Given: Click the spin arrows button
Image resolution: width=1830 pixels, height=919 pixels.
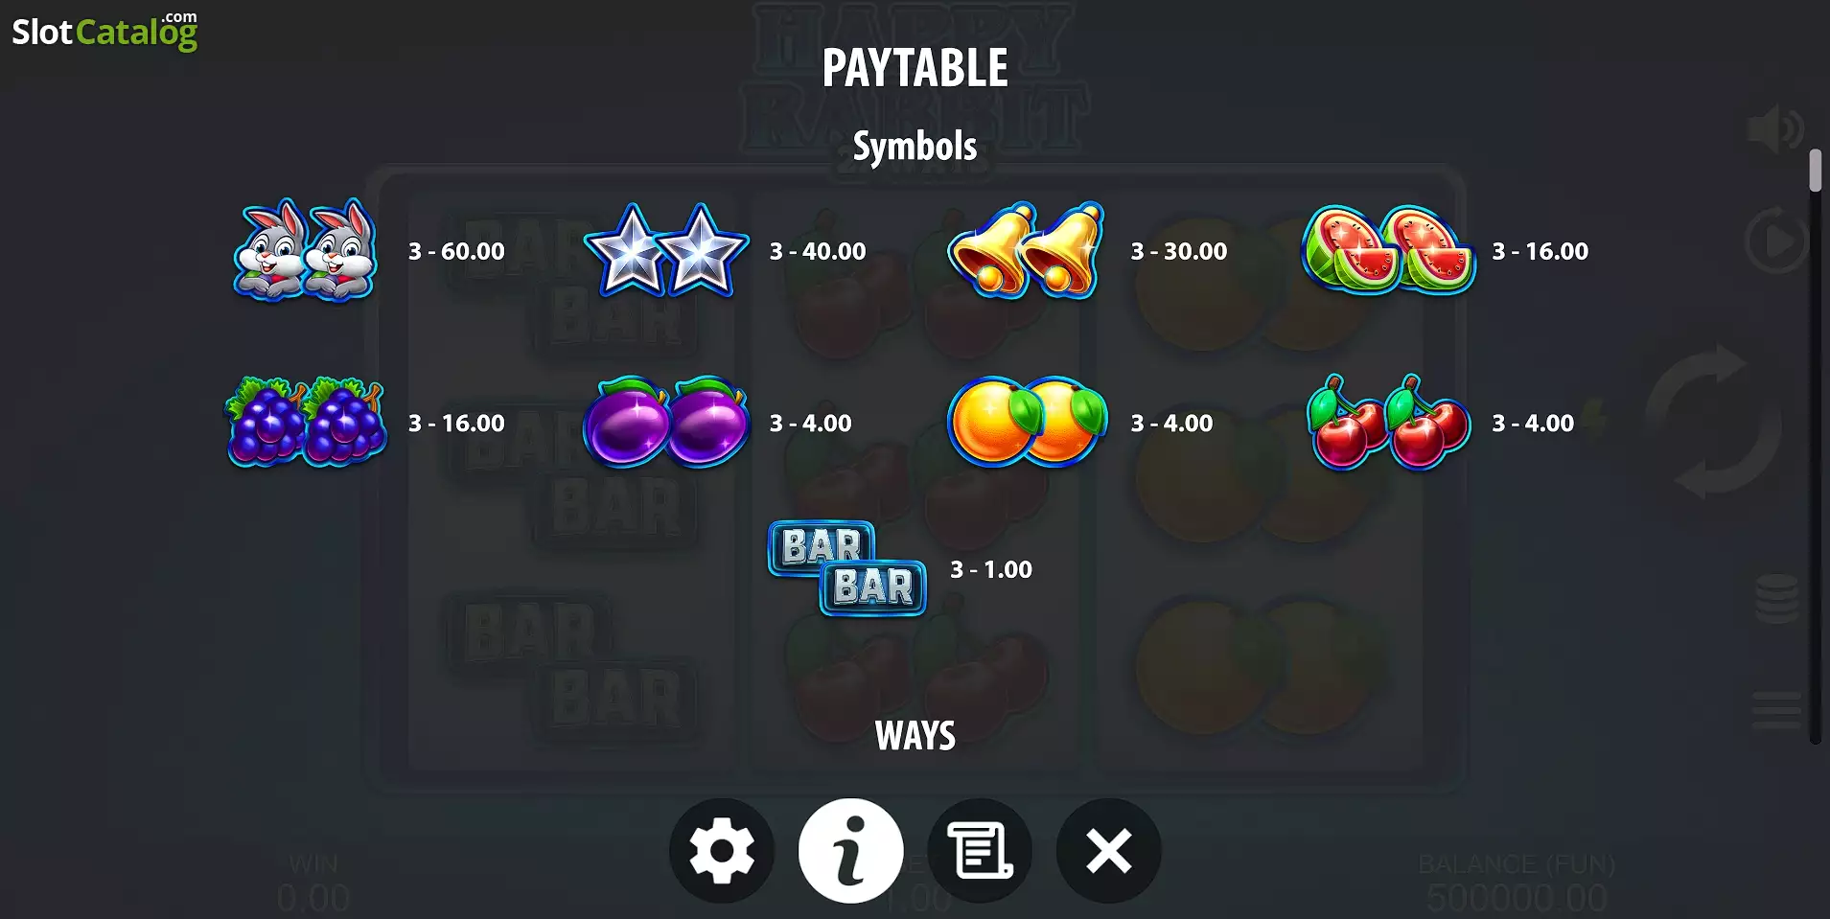Looking at the screenshot, I should click(x=1713, y=422).
